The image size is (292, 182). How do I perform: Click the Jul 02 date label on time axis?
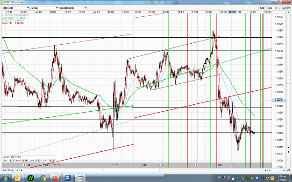click(96, 12)
